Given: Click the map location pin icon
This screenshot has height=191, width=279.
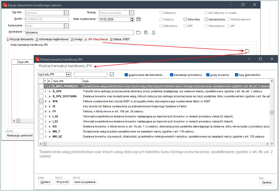Looking at the screenshot, I should pyautogui.click(x=153, y=32).
